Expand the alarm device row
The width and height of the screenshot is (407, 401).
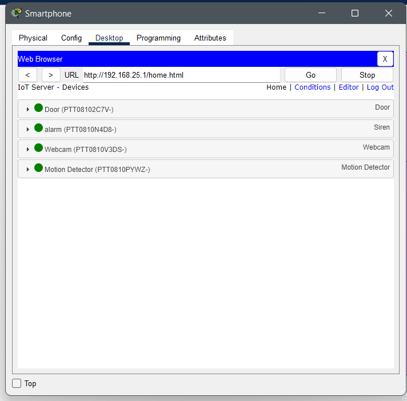click(x=28, y=130)
